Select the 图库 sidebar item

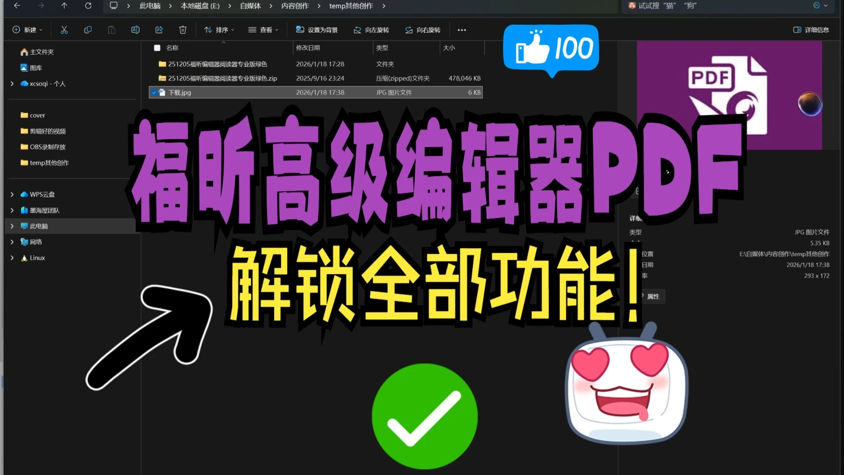pyautogui.click(x=31, y=68)
